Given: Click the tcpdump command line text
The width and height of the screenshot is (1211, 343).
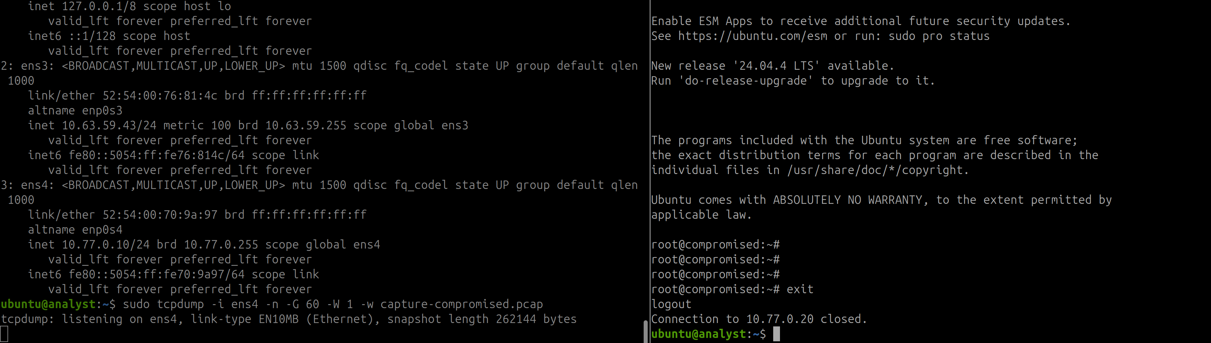Looking at the screenshot, I should pyautogui.click(x=333, y=304).
